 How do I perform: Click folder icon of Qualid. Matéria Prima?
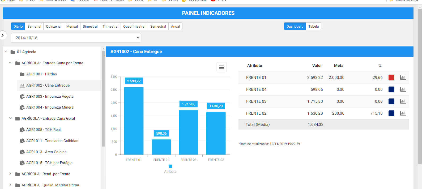pos(18,185)
